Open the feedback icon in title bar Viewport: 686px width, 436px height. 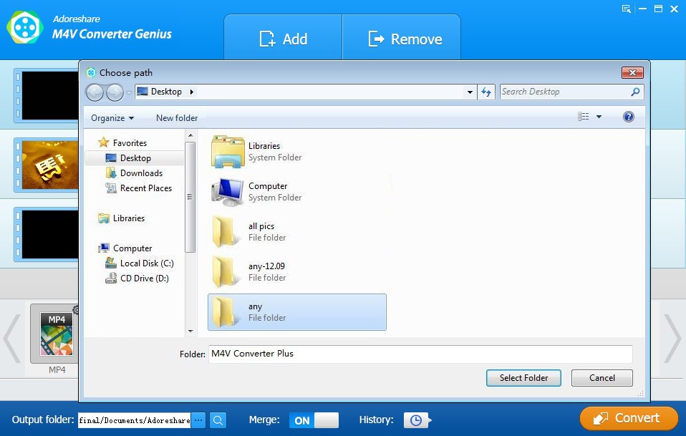tap(626, 9)
